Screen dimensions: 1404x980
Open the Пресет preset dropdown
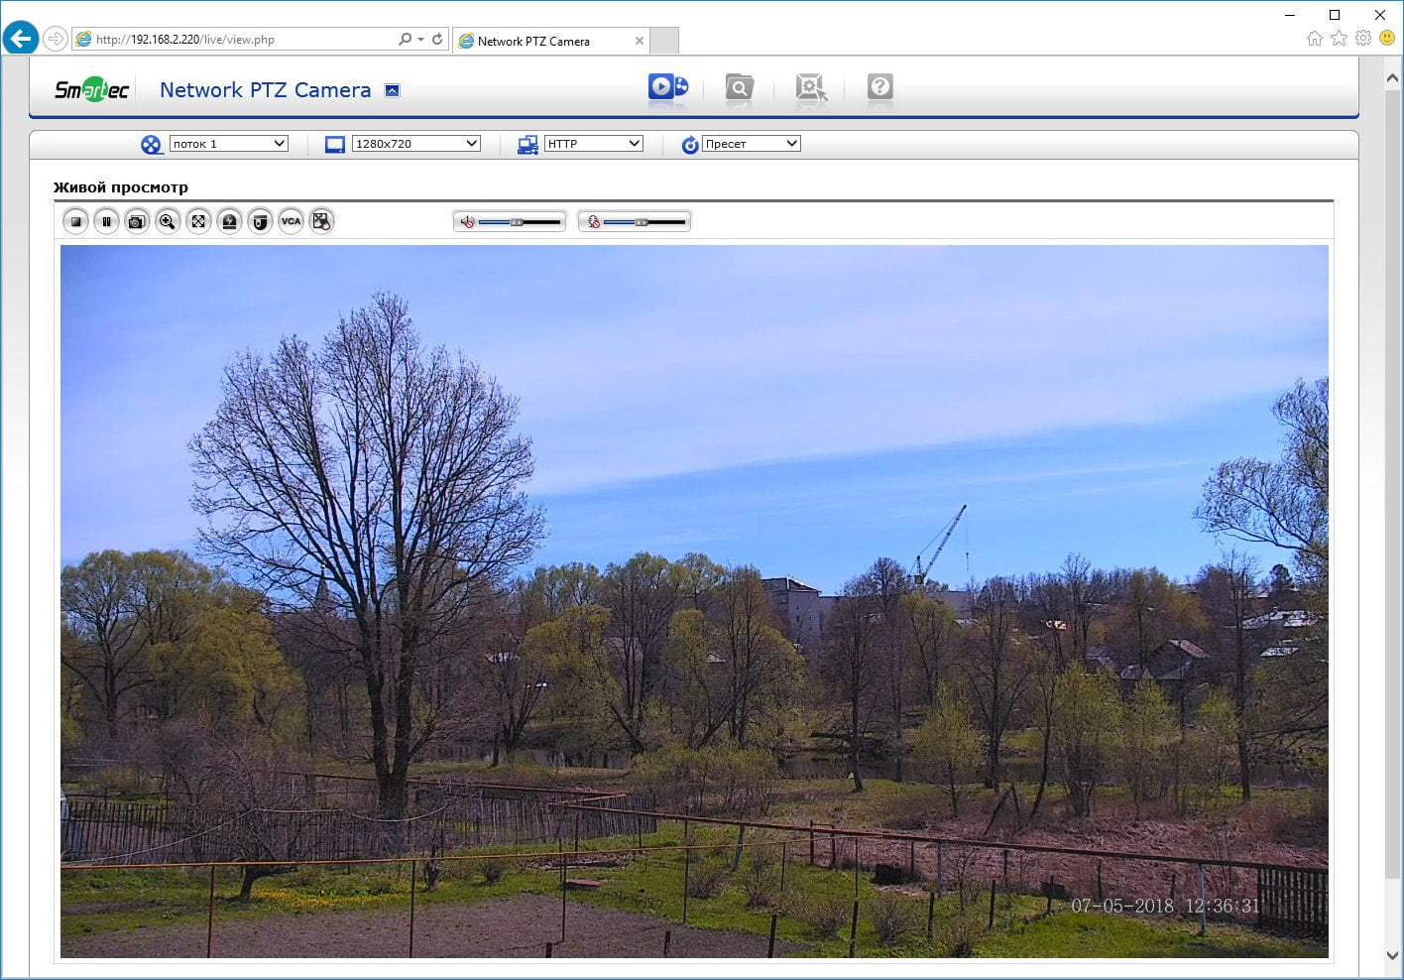point(751,144)
